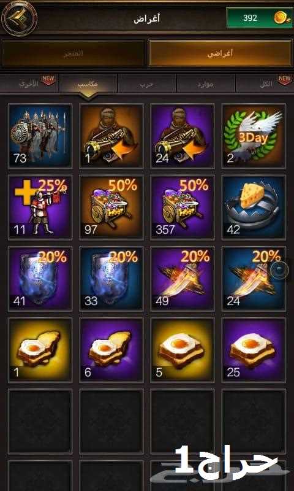Switch to the المتجر tab
The width and height of the screenshot is (294, 491).
pos(73,53)
